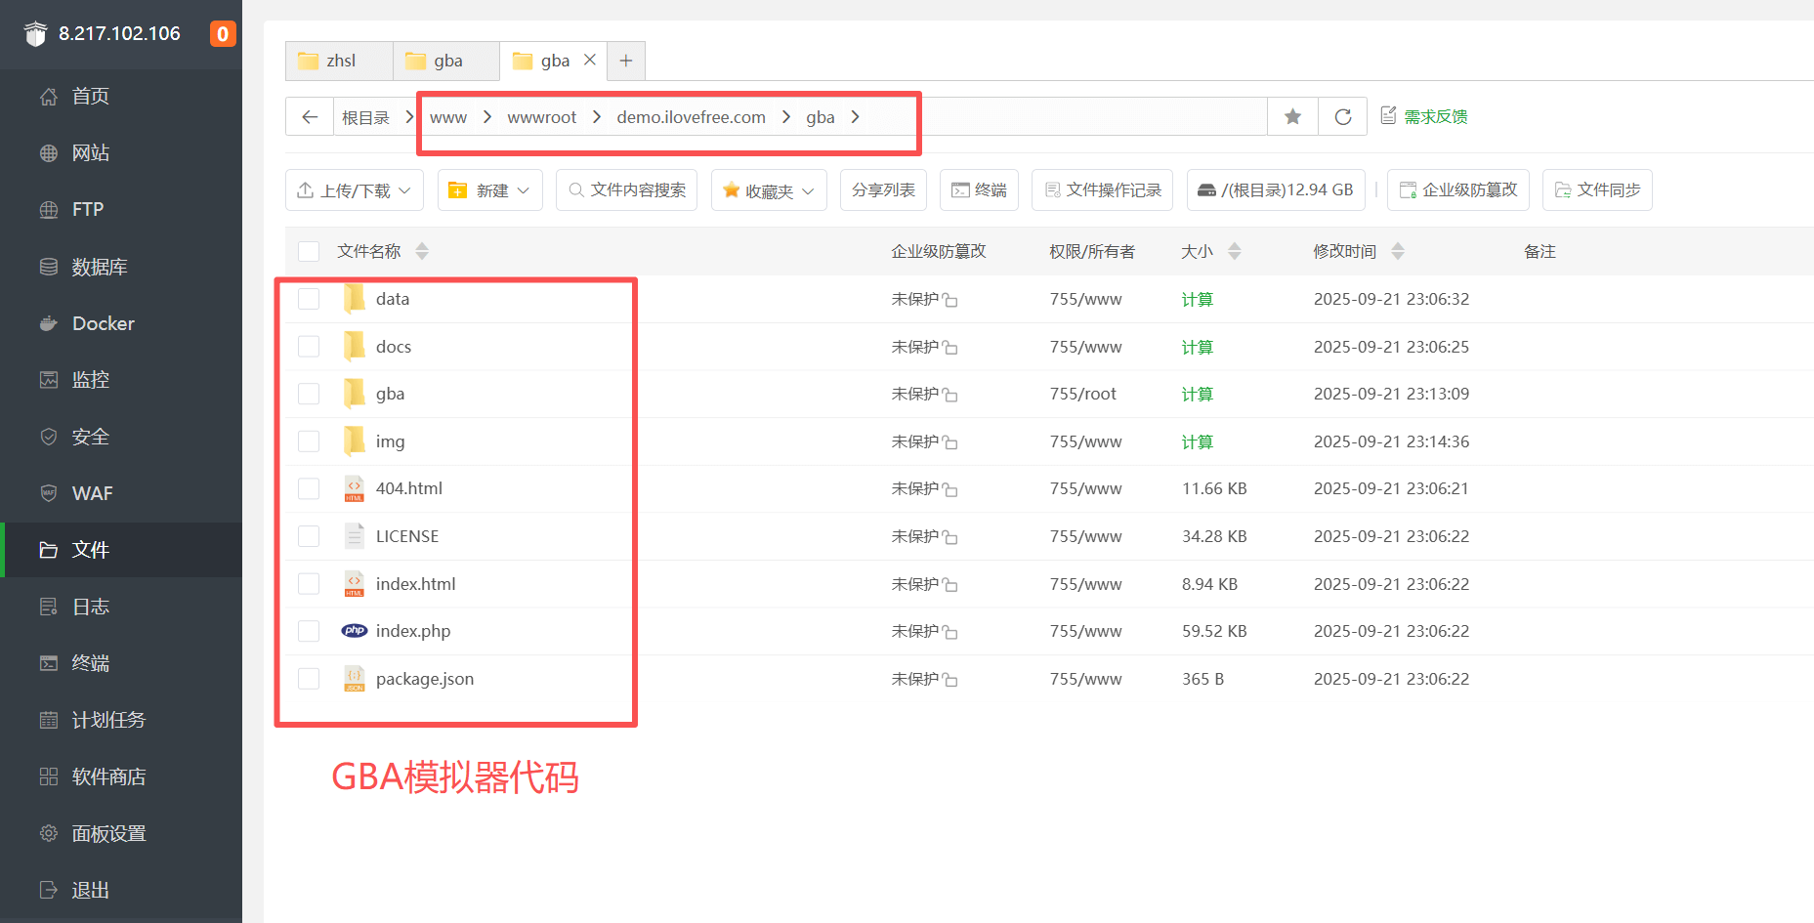Check the checkbox next to docs folder
The height and width of the screenshot is (923, 1814).
click(309, 346)
